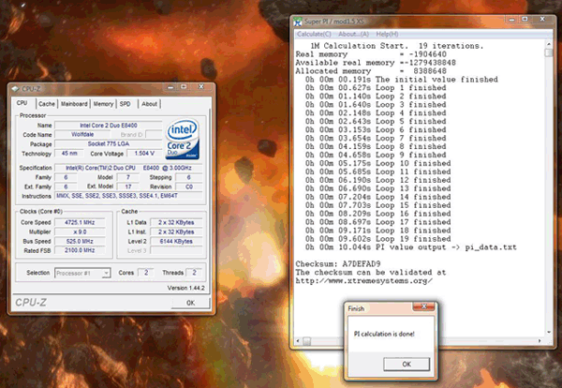
Task: Click the Allocated memory 8388648 line
Action: 371,71
